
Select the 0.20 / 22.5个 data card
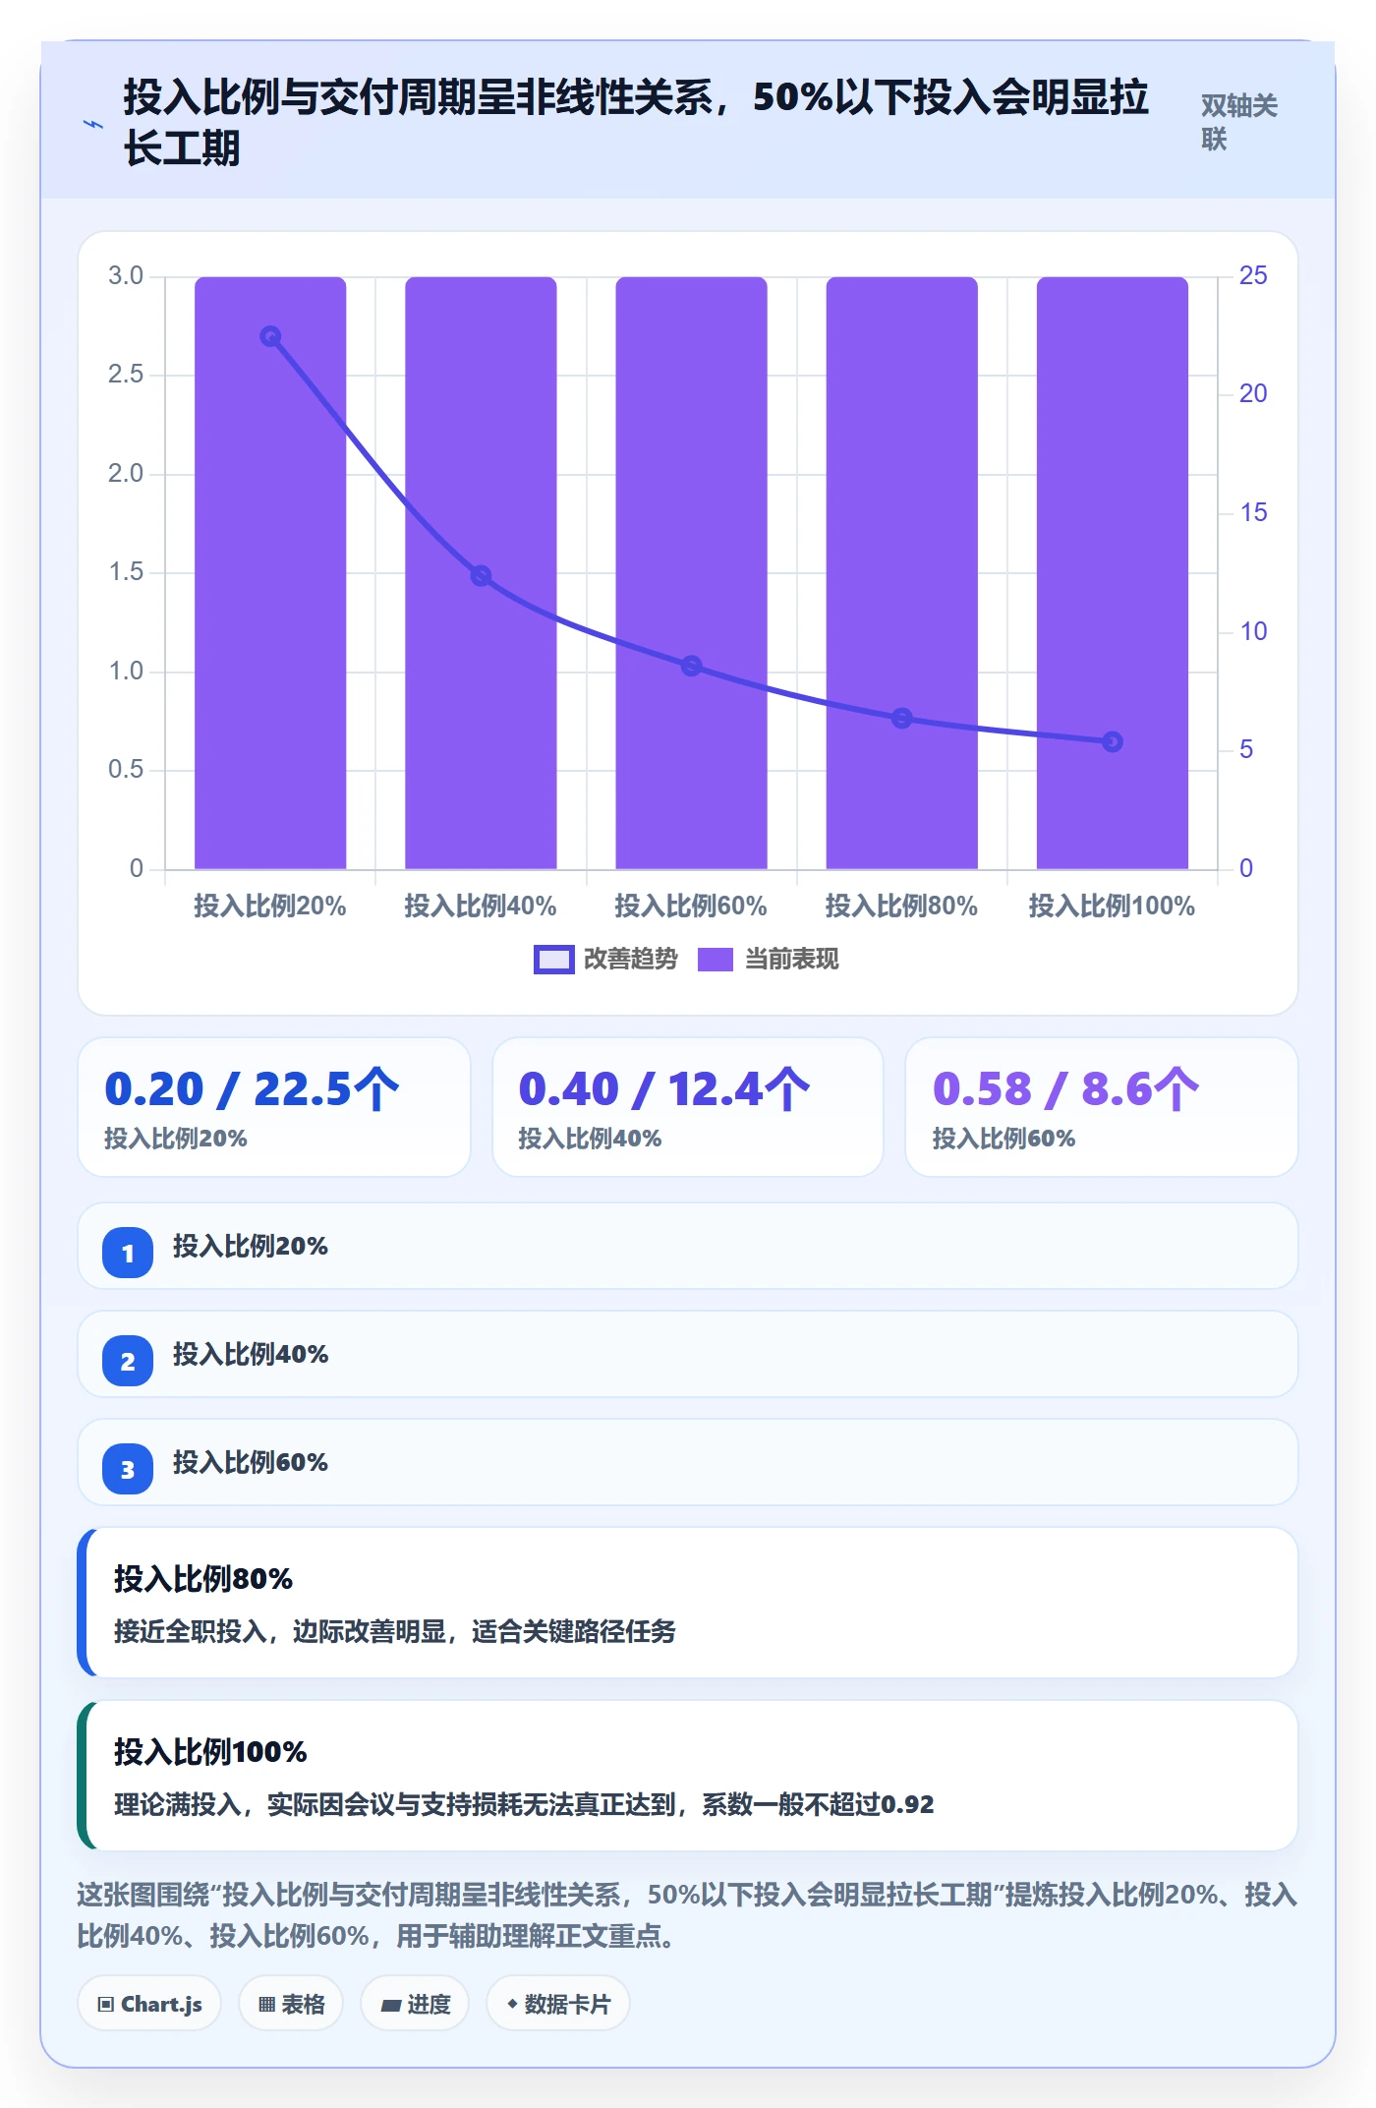coord(274,1107)
